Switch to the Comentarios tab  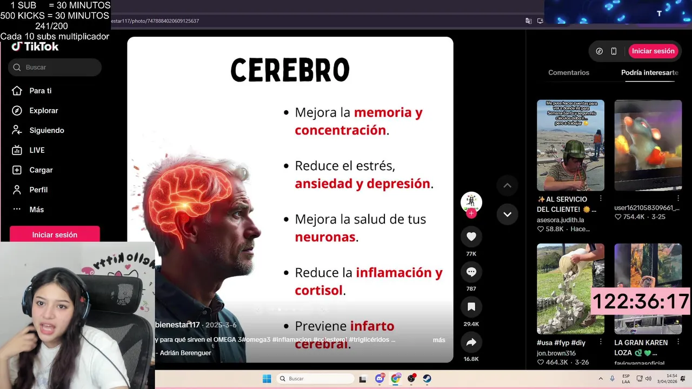point(569,72)
